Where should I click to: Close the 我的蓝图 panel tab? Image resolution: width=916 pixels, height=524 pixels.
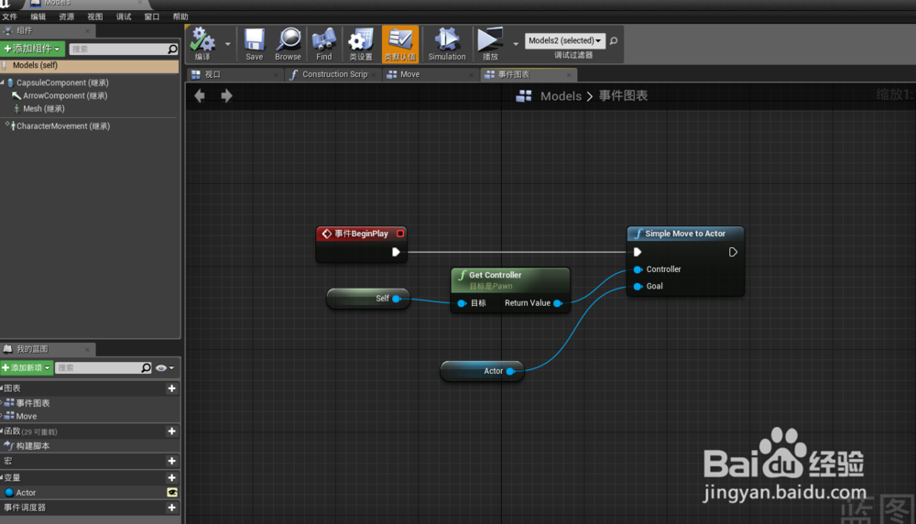(x=87, y=349)
